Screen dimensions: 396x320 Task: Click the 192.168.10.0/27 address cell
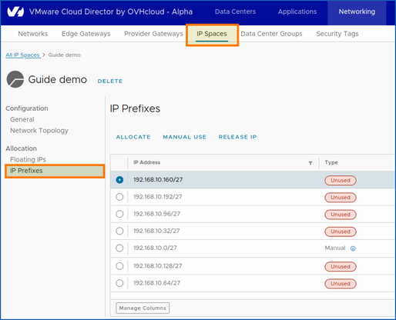tap(155, 248)
